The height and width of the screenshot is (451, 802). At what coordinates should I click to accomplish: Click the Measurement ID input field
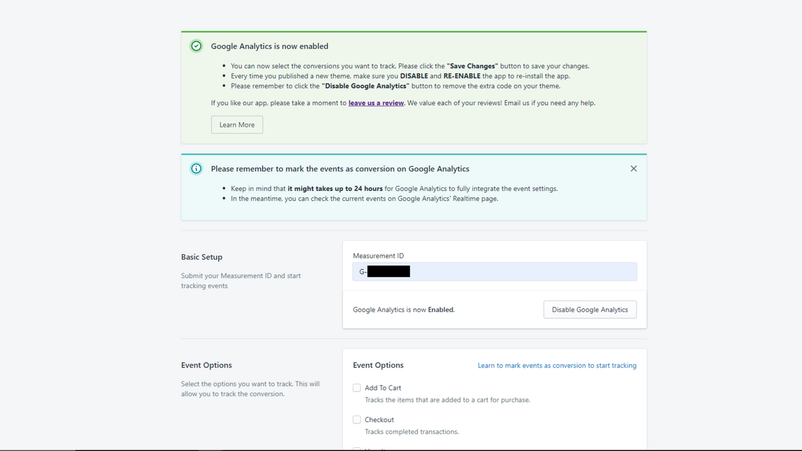pyautogui.click(x=494, y=271)
